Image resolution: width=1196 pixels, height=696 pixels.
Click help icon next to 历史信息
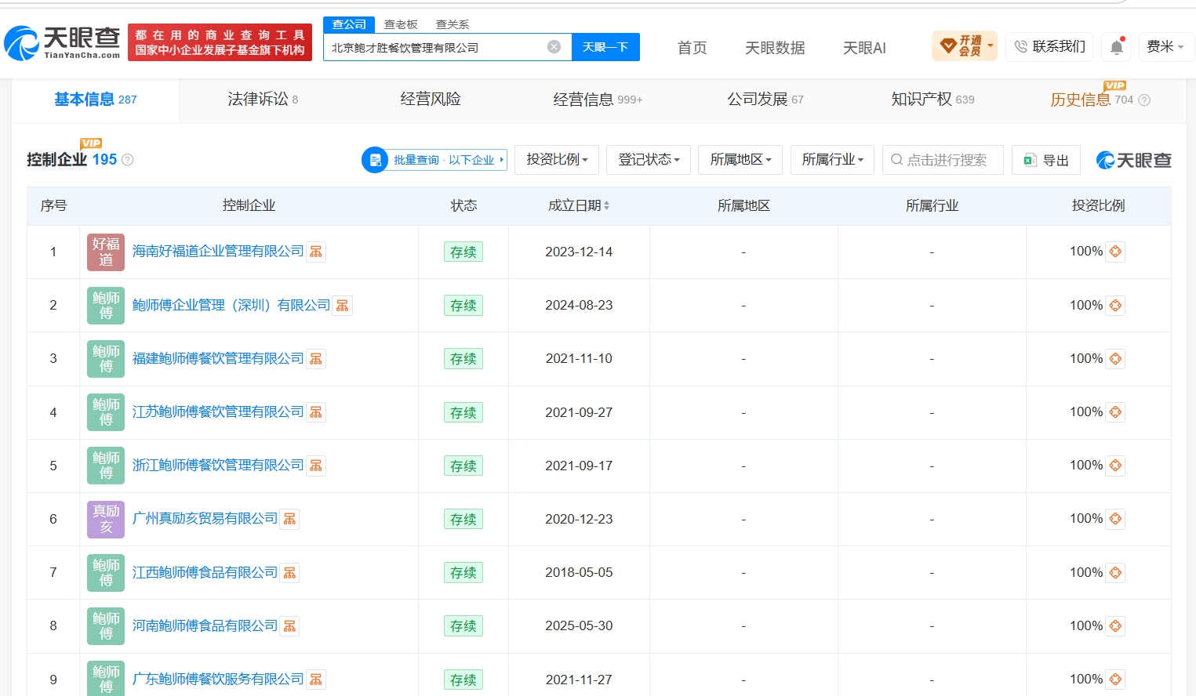(1144, 100)
